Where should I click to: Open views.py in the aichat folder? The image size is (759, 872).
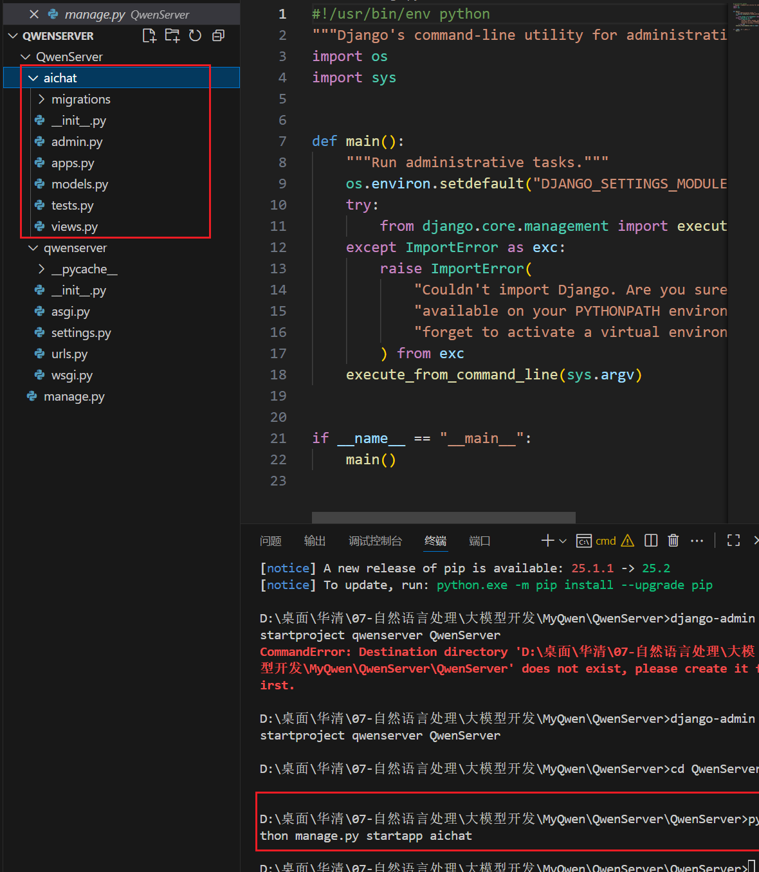pyautogui.click(x=75, y=226)
